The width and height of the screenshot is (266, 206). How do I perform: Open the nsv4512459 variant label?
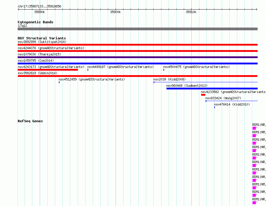pyautogui.click(x=92, y=79)
